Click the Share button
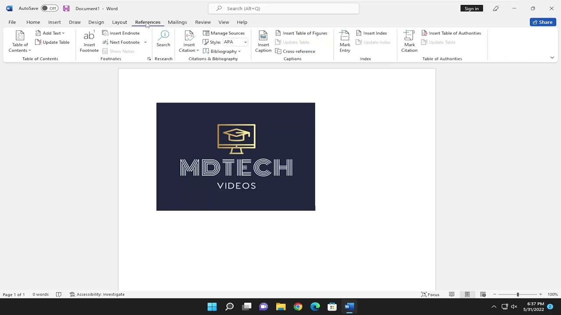 [x=543, y=22]
